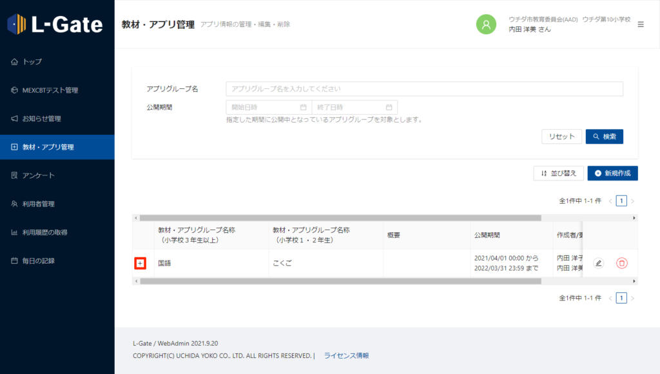Click the red trash delete icon
The height and width of the screenshot is (374, 660).
[x=621, y=263]
